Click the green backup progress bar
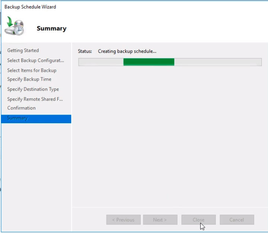 point(170,62)
